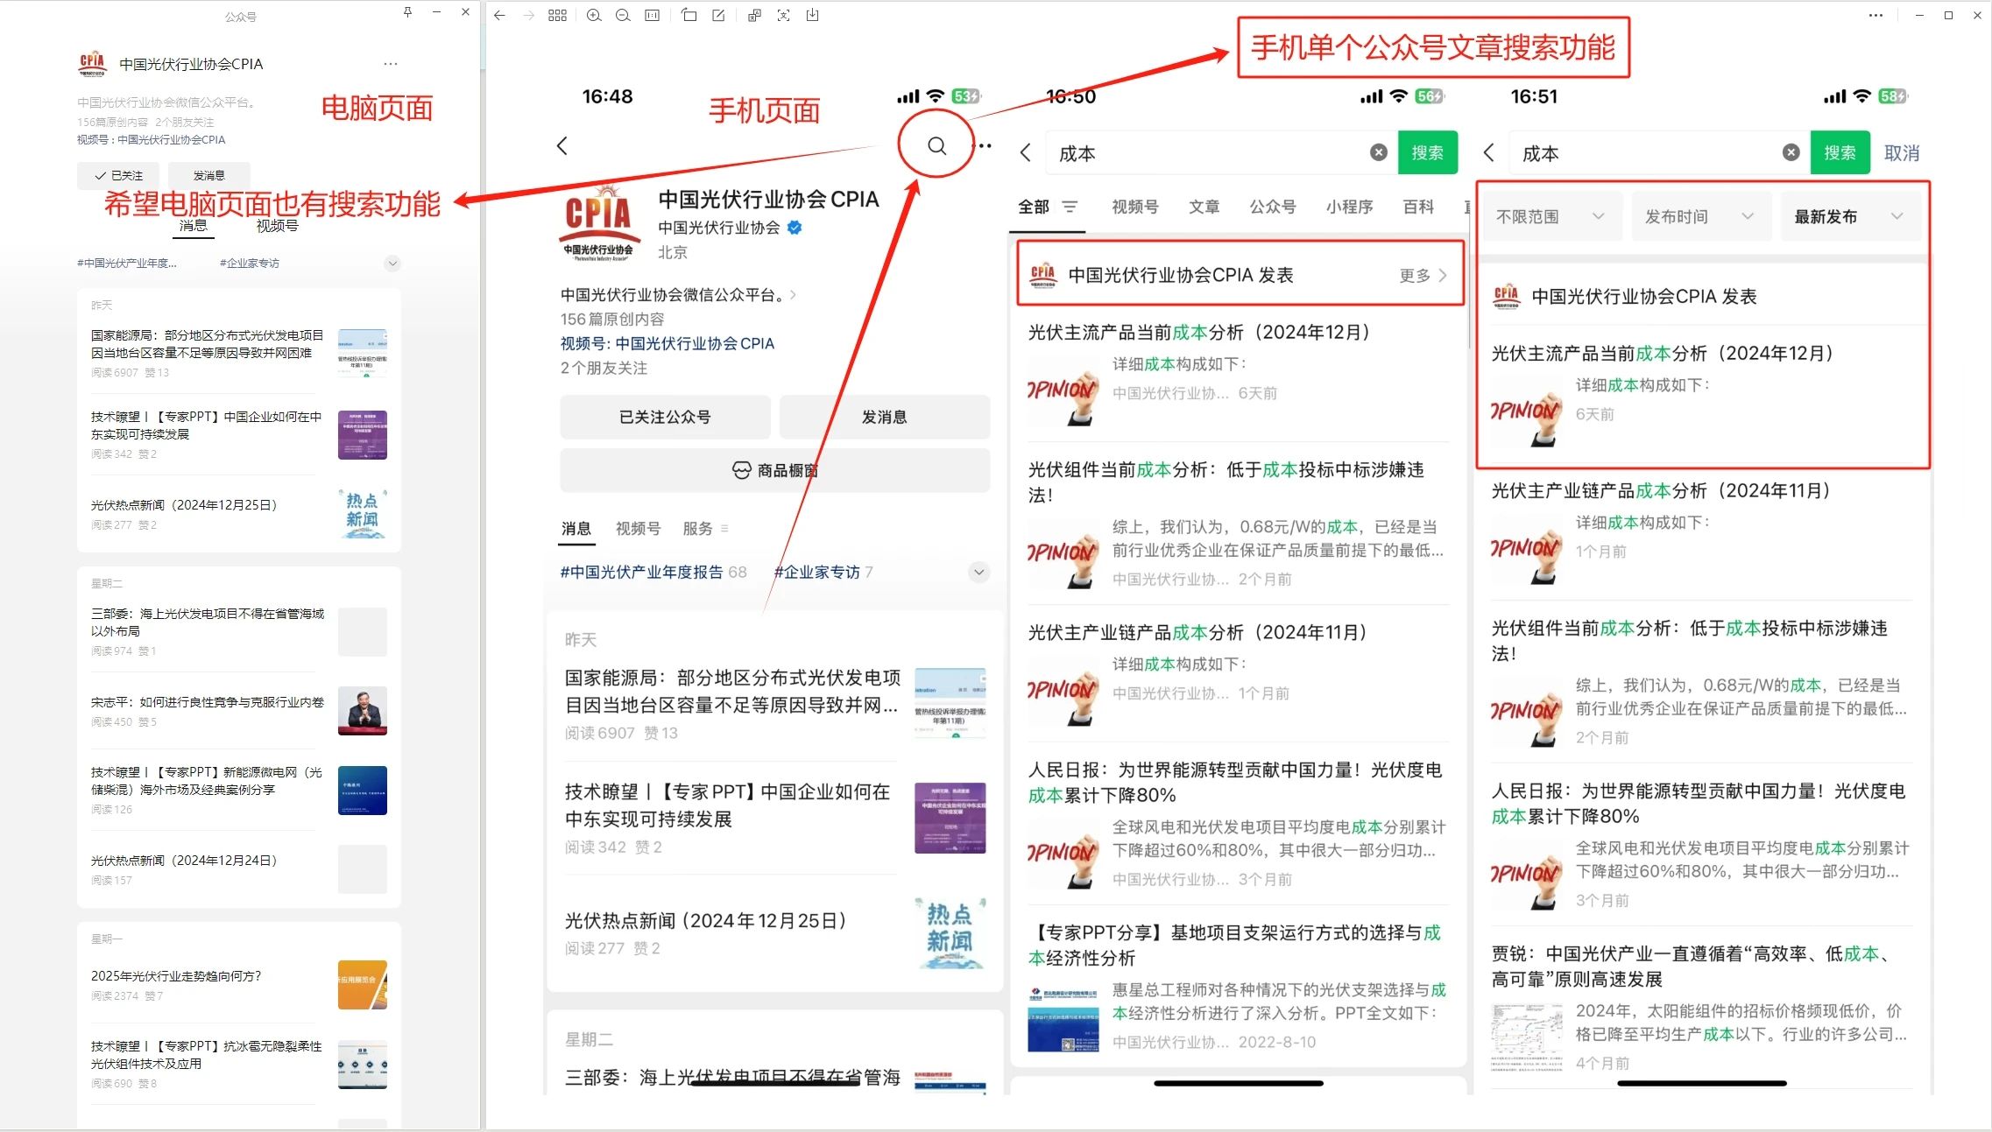Tap 更多 to expand CPIA published results
The width and height of the screenshot is (1992, 1132).
[1423, 275]
